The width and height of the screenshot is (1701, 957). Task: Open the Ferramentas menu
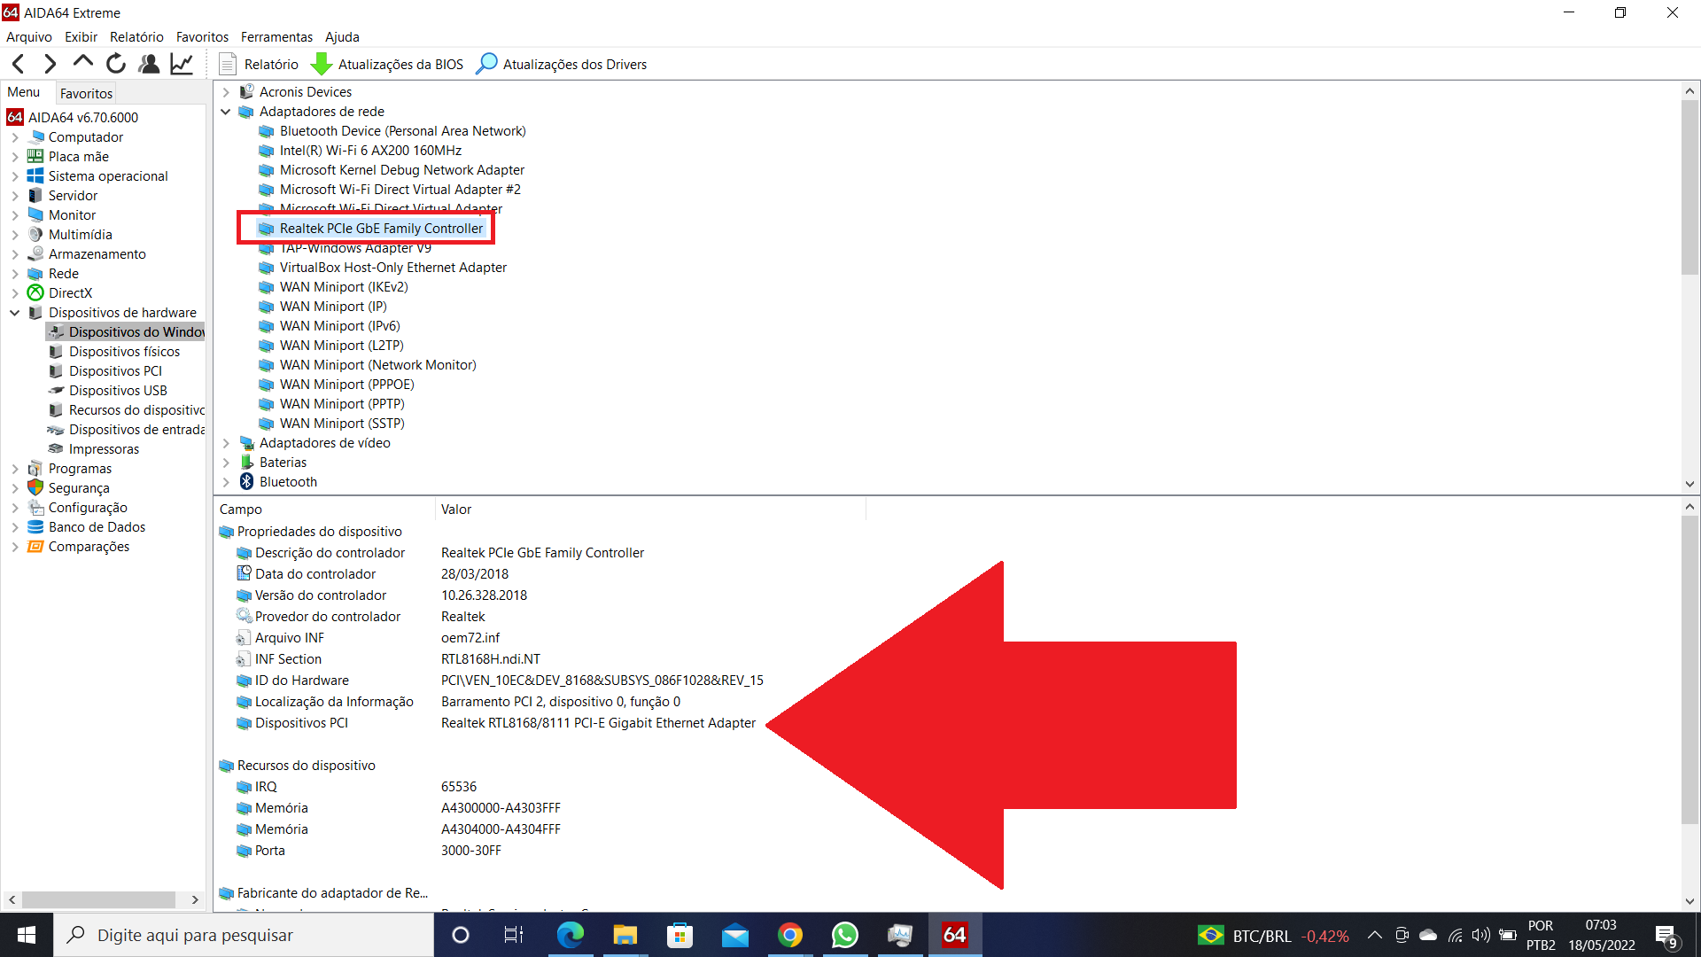pyautogui.click(x=276, y=36)
